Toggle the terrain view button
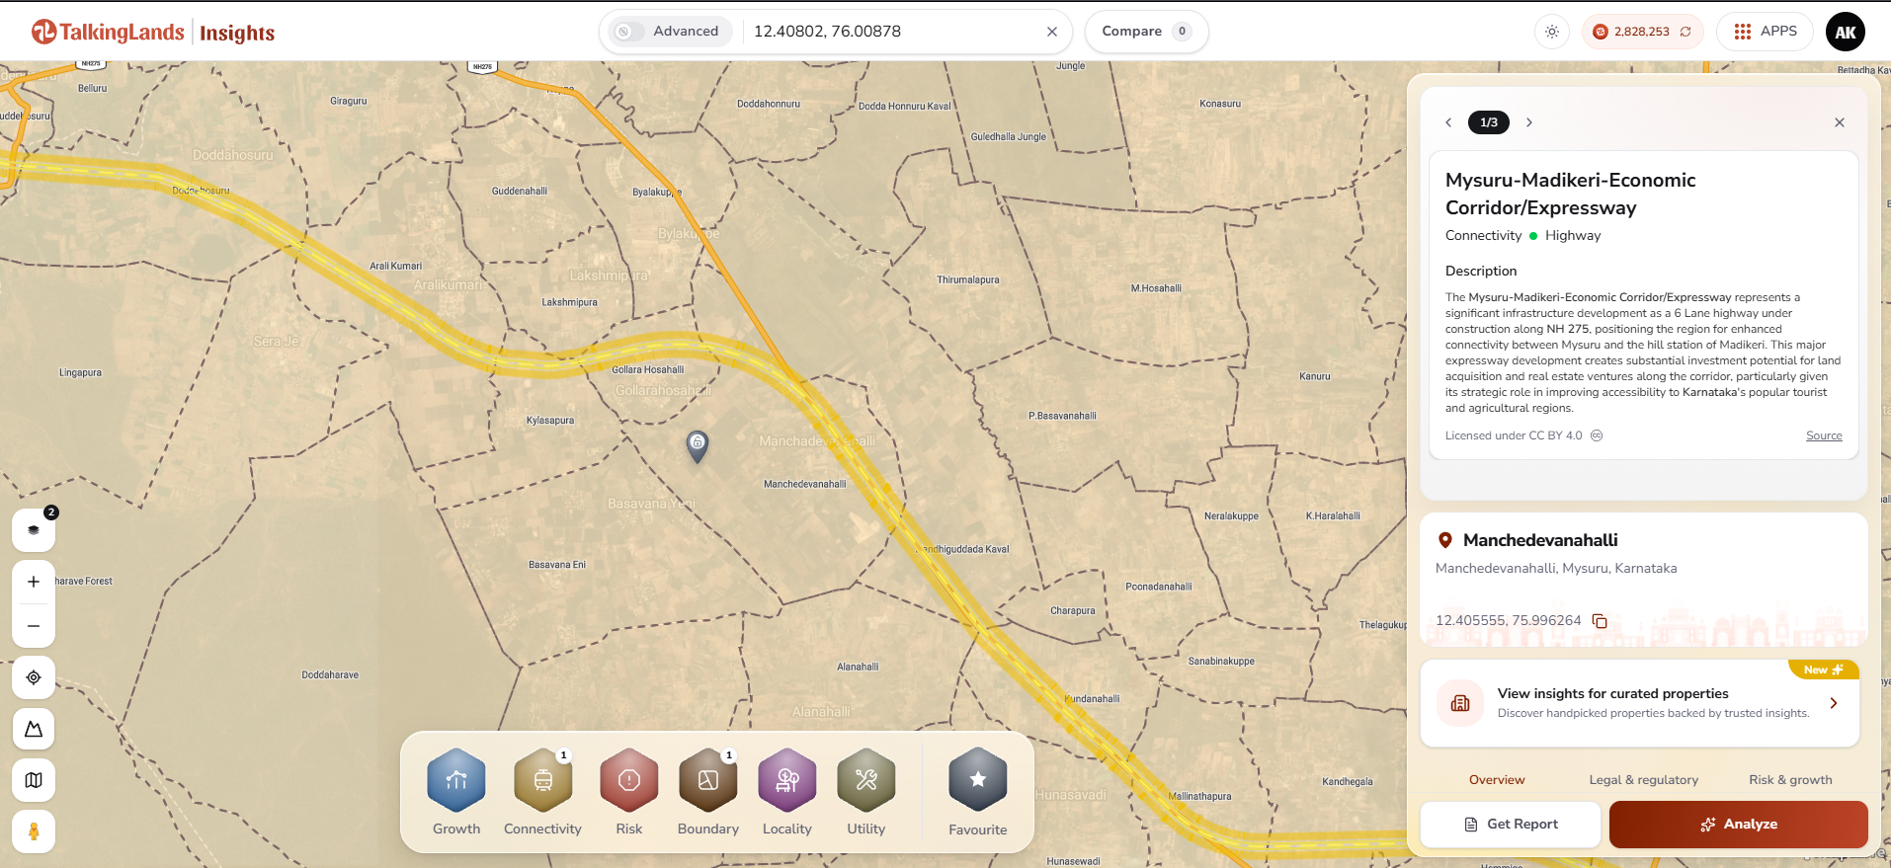 34,729
